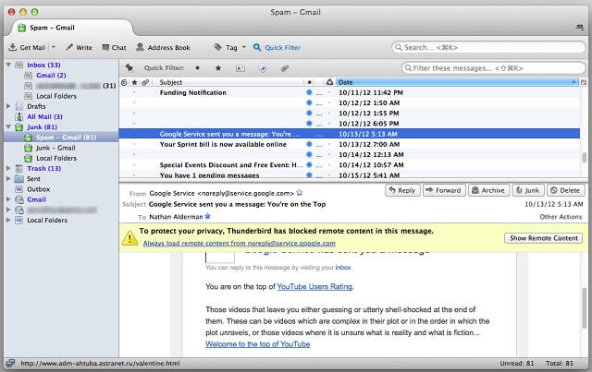The width and height of the screenshot is (592, 372).
Task: Click the thread column header icon
Action: coord(124,82)
